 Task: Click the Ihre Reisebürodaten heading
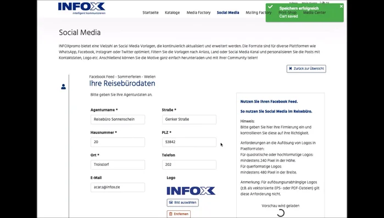tap(122, 83)
